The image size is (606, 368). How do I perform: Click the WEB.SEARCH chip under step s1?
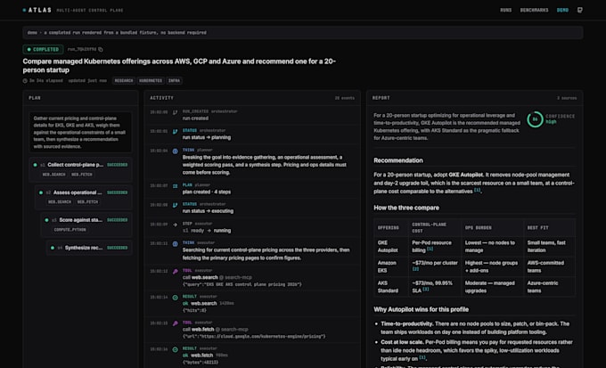click(53, 175)
